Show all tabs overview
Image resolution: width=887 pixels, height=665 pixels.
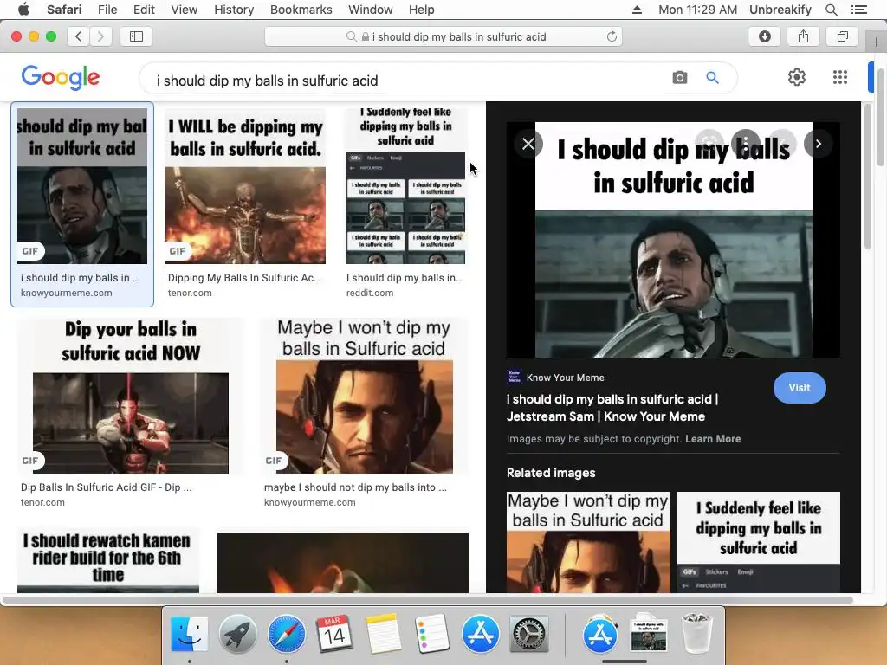click(x=842, y=36)
